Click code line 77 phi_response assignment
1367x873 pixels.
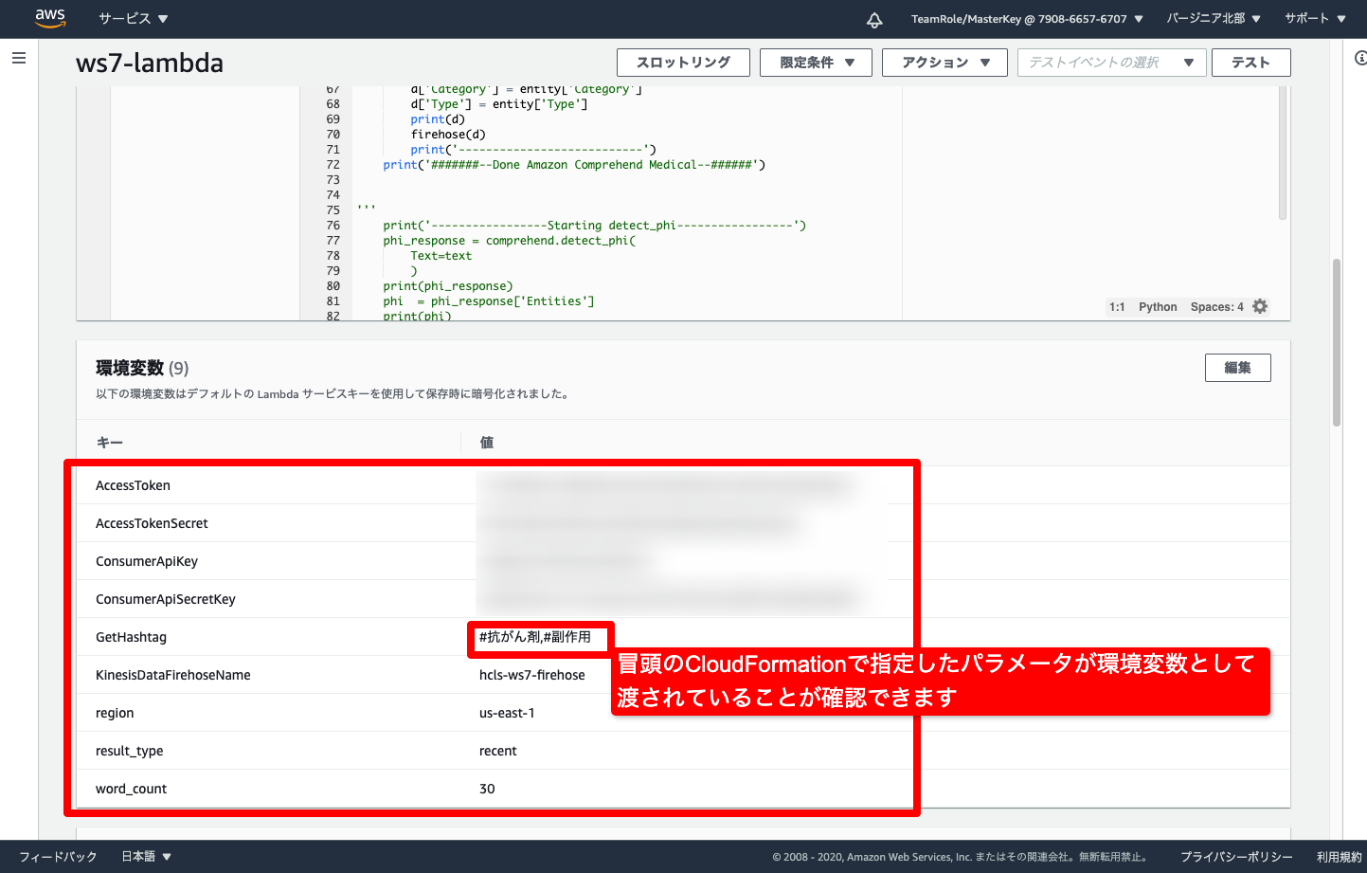coord(510,241)
